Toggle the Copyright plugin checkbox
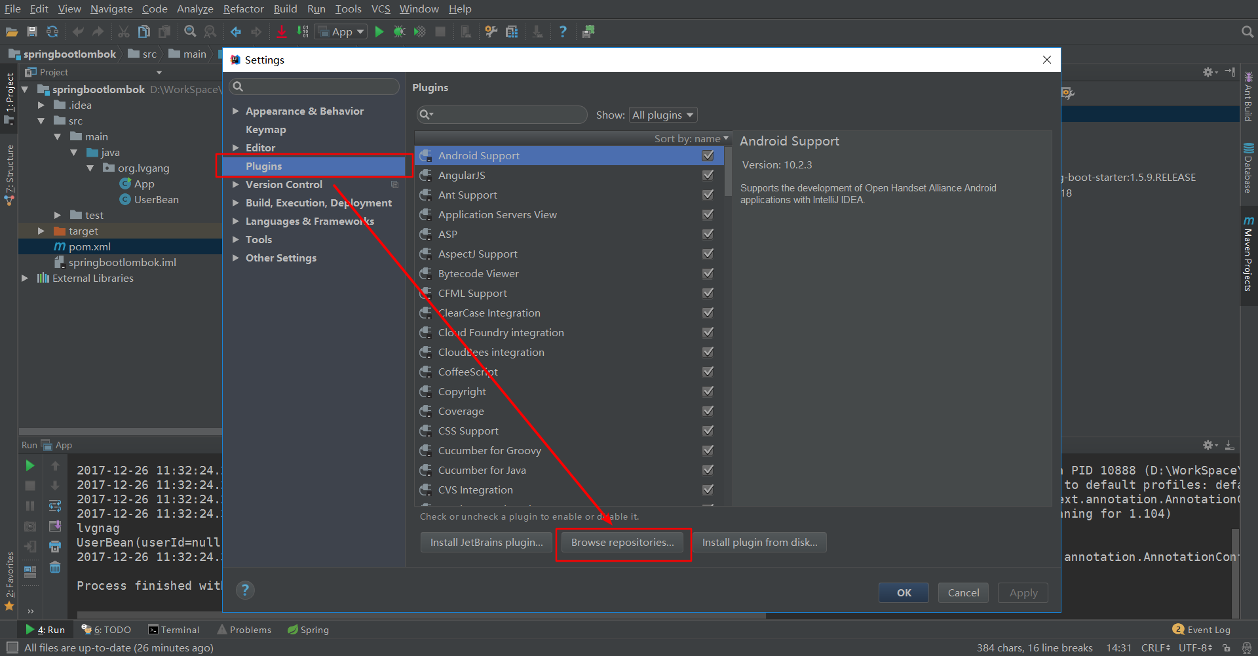Image resolution: width=1258 pixels, height=656 pixels. tap(708, 392)
